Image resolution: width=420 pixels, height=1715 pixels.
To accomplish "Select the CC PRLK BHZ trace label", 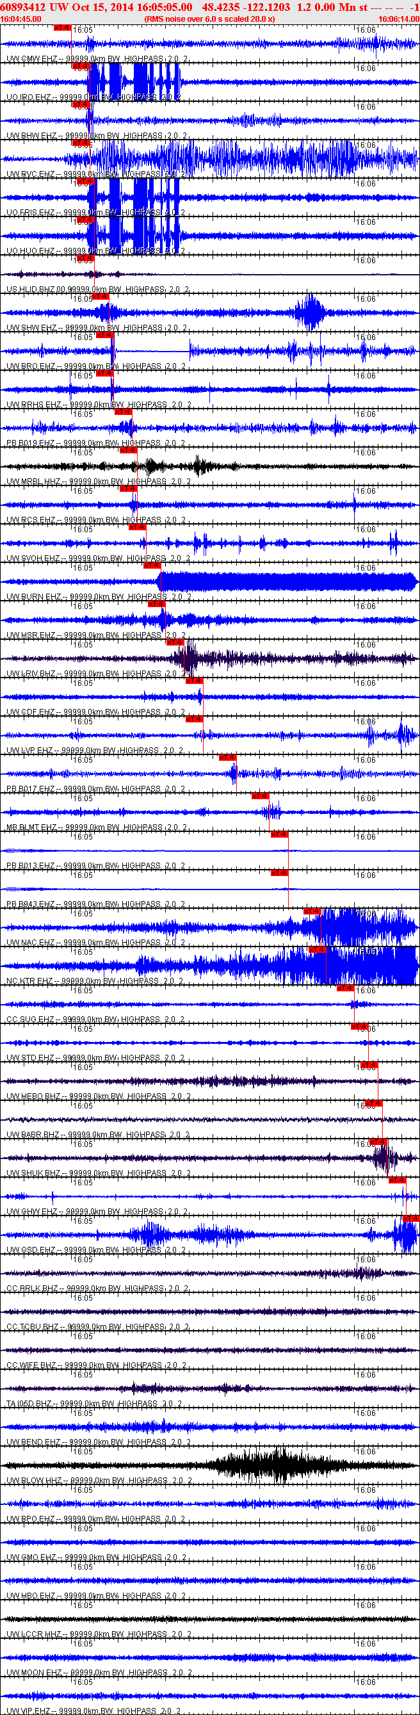I will [x=97, y=1290].
